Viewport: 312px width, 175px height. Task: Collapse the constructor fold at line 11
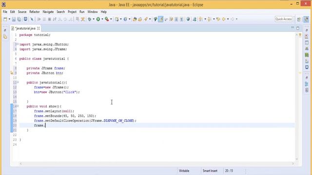tap(18, 82)
